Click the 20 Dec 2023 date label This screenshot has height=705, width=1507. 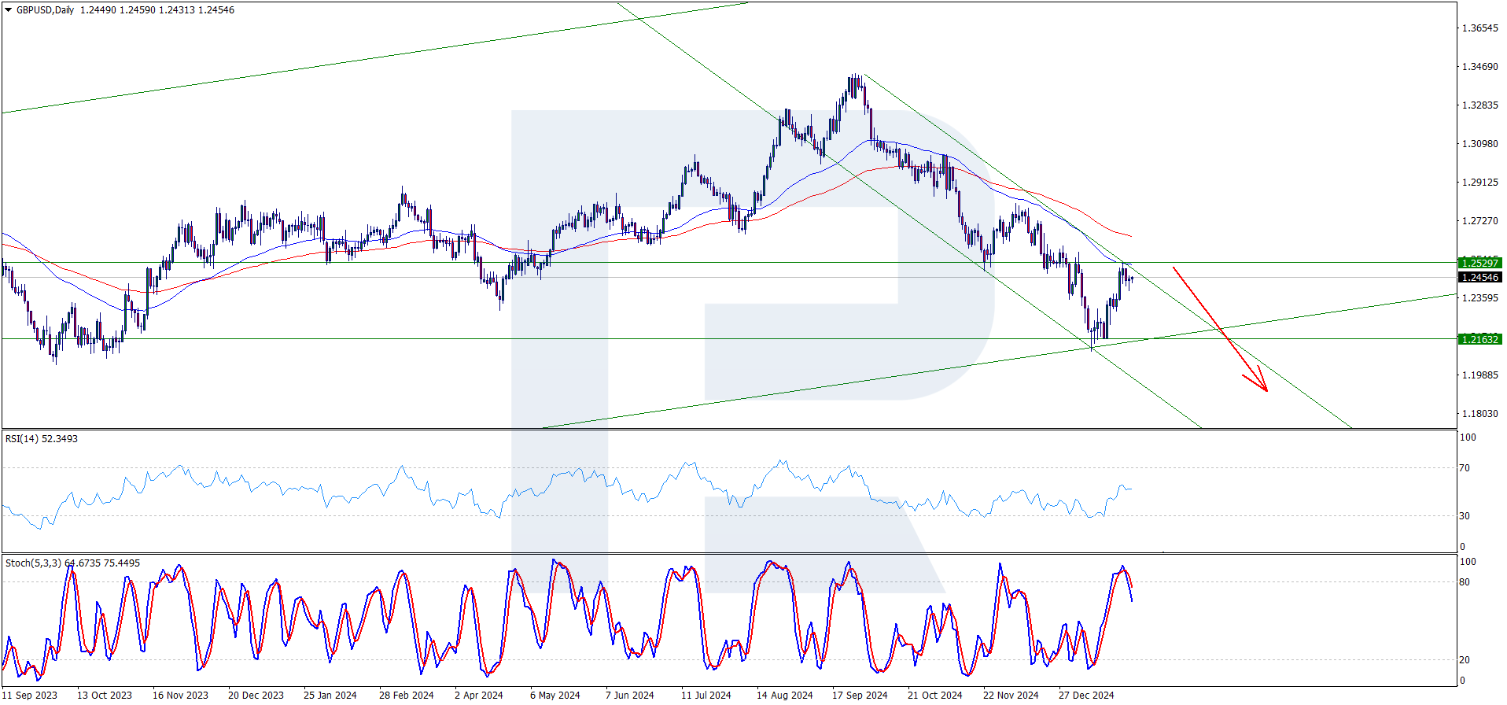(x=256, y=696)
